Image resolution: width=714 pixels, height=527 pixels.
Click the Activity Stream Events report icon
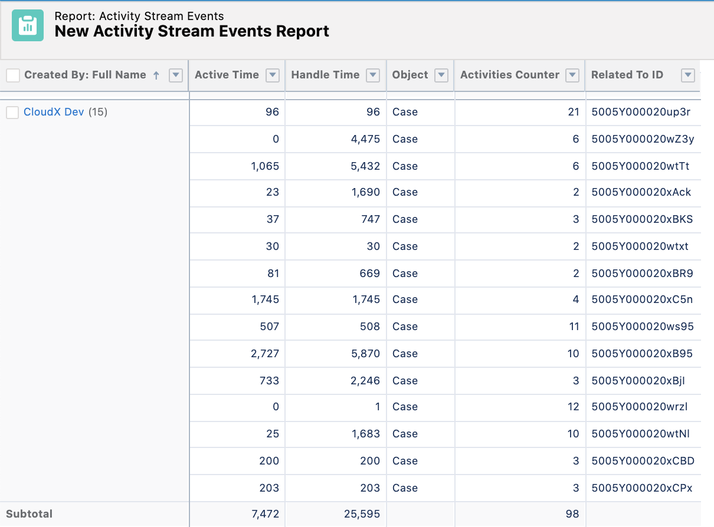(x=27, y=25)
